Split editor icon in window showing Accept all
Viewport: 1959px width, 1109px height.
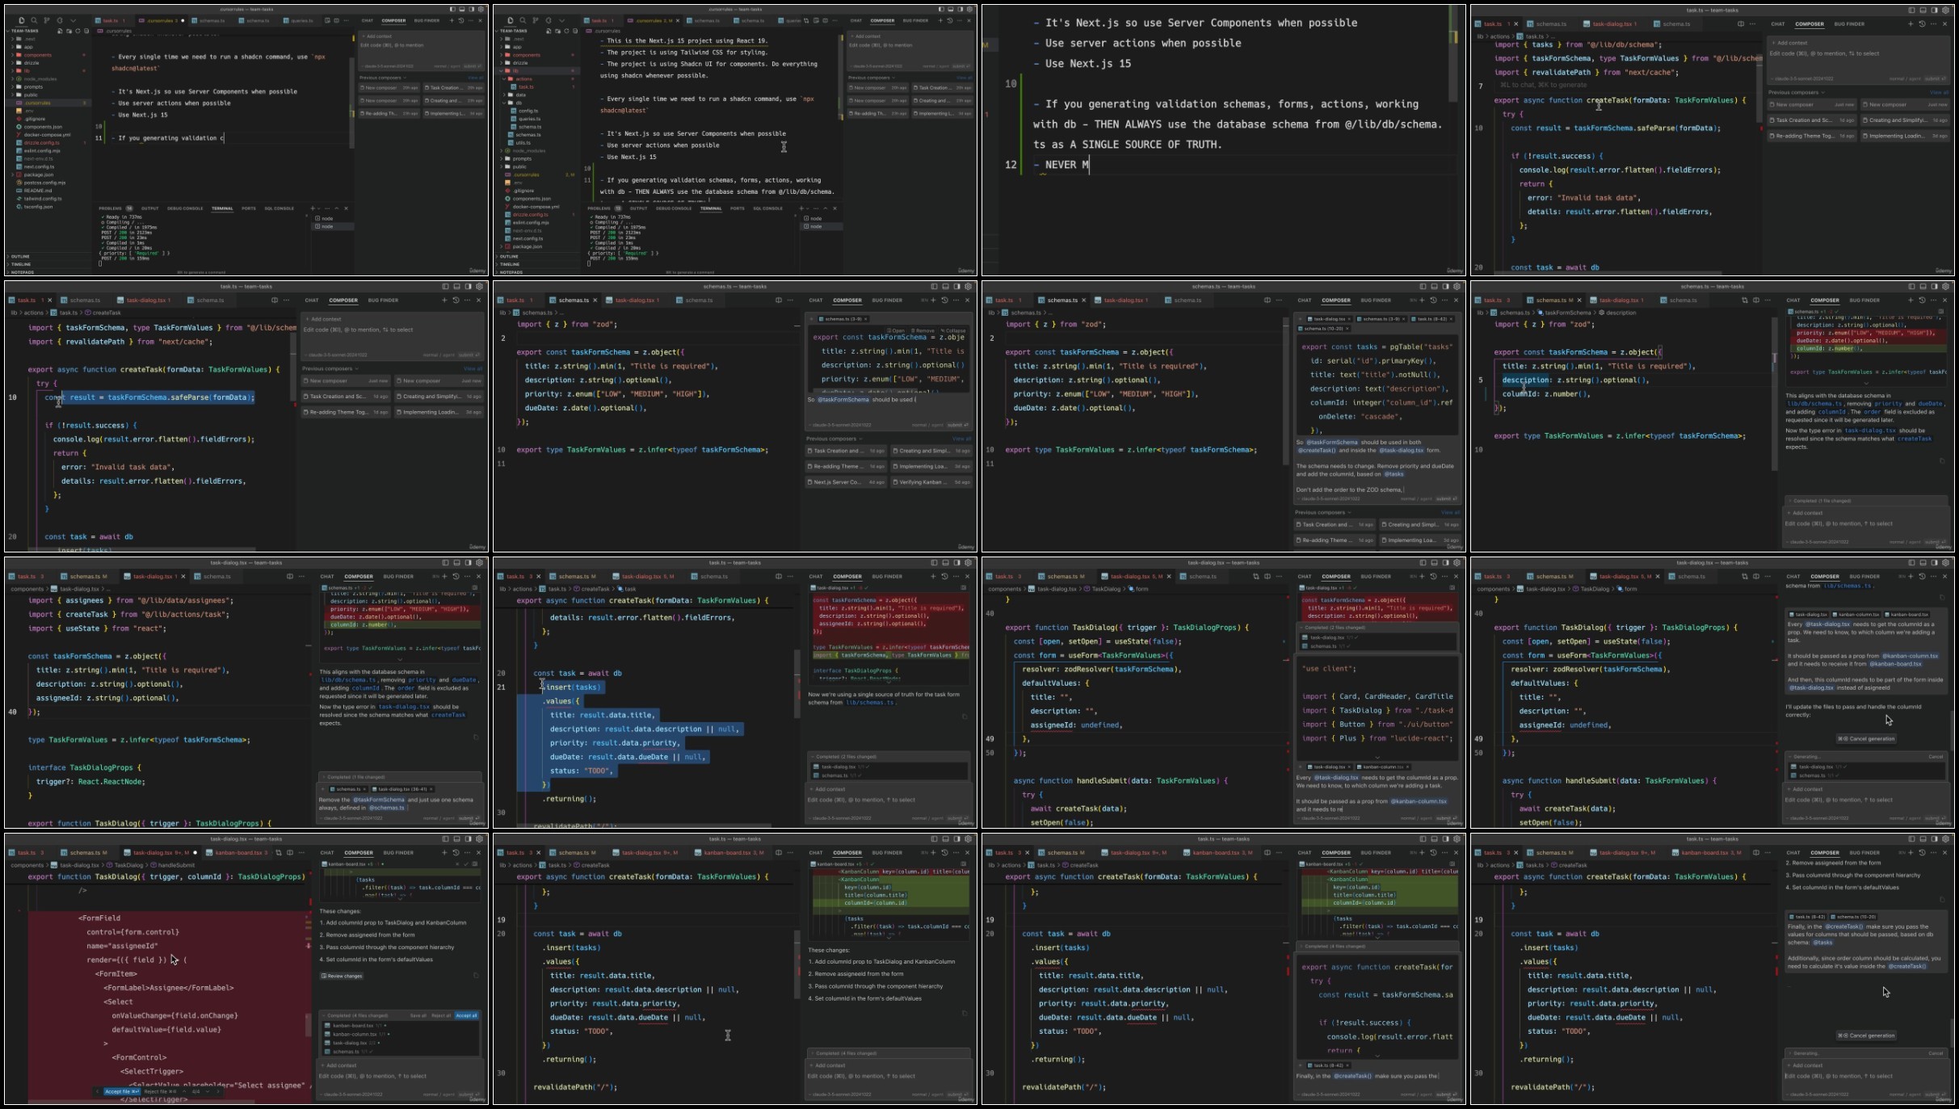point(290,852)
